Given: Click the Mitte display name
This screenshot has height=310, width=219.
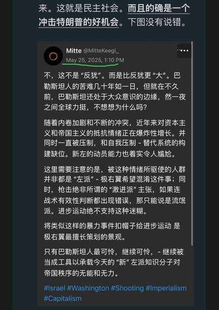Looking at the screenshot, I should pos(74,51).
